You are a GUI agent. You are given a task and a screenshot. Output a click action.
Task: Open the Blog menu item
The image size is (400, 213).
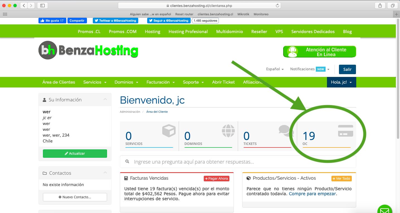pos(347,32)
